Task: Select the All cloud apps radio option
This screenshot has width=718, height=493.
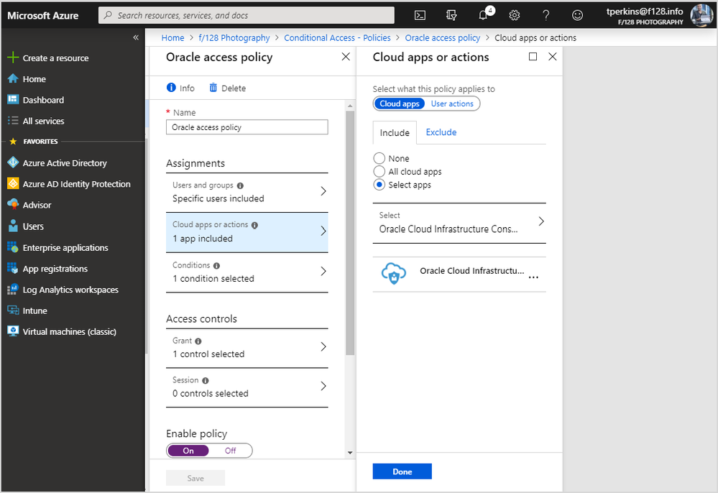Action: [x=379, y=172]
